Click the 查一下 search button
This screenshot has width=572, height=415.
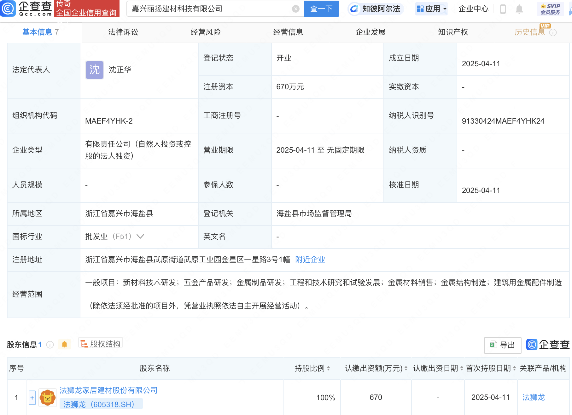pos(321,9)
